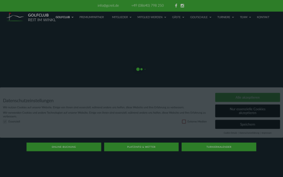283x177 pixels.
Task: Click the Alle akzeptieren button
Action: [x=248, y=97]
